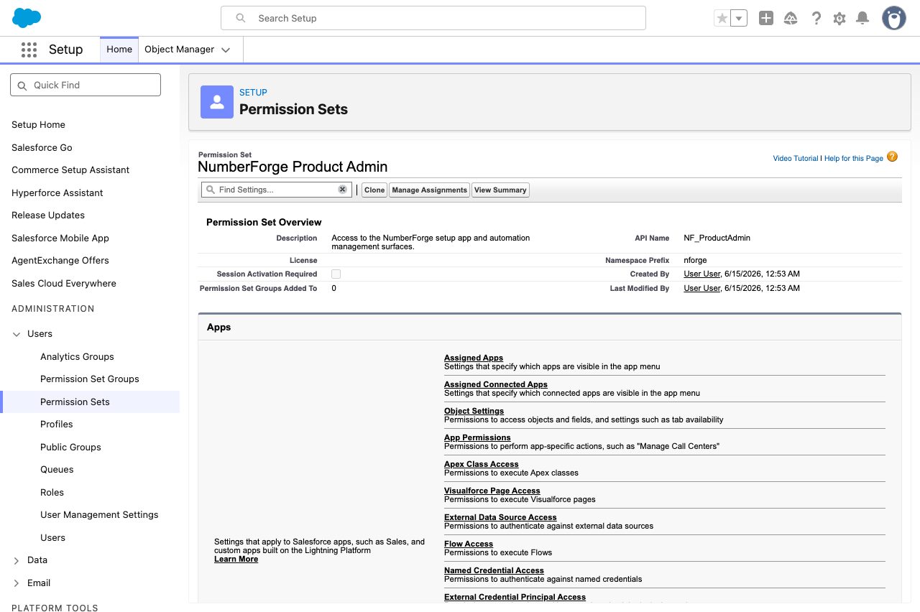
Task: Open Public Groups in sidebar
Action: click(70, 447)
